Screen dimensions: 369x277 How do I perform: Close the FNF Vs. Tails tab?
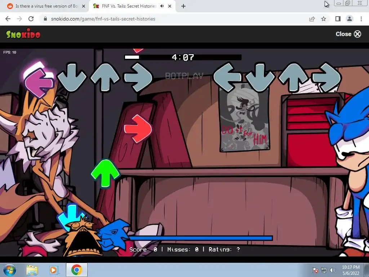pyautogui.click(x=170, y=6)
